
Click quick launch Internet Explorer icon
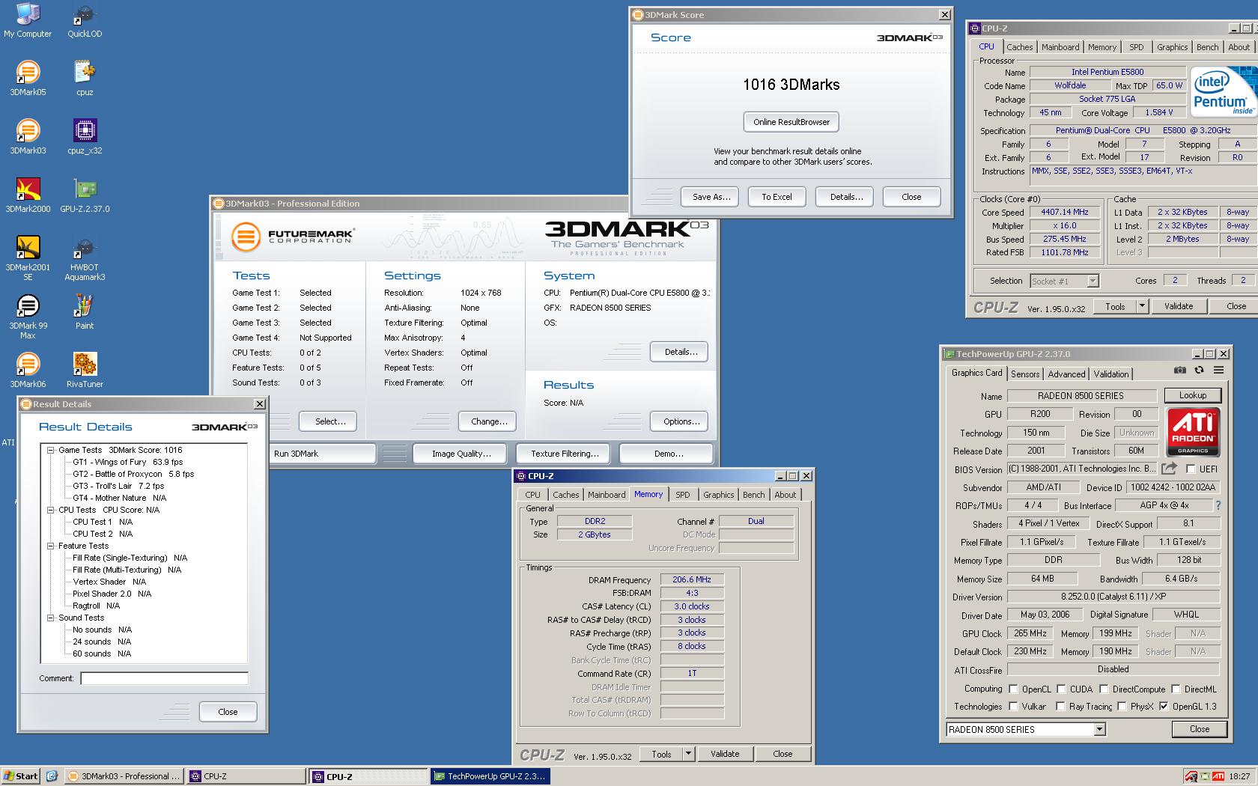52,776
